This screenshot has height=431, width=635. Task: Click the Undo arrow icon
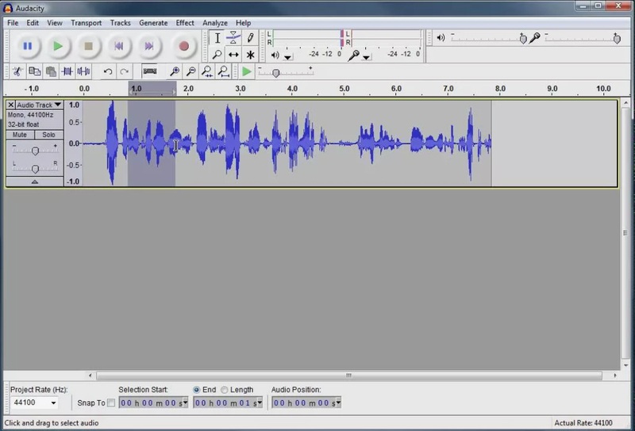[108, 72]
